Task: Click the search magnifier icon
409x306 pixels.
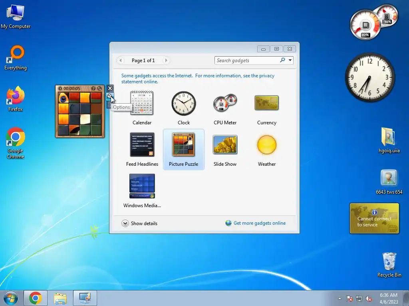Action: (x=282, y=60)
